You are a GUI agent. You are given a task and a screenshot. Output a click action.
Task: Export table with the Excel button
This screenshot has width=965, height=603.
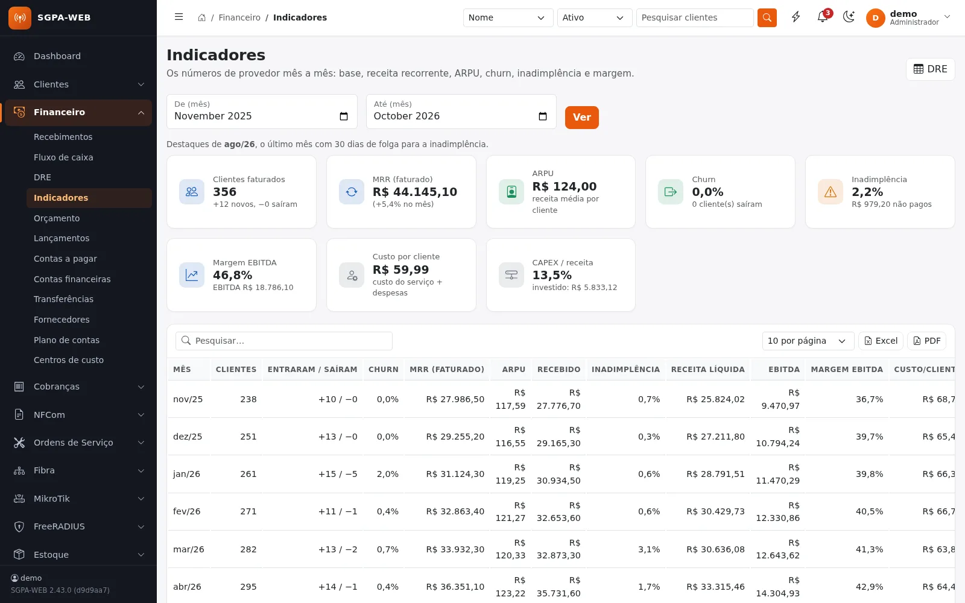[x=881, y=341]
